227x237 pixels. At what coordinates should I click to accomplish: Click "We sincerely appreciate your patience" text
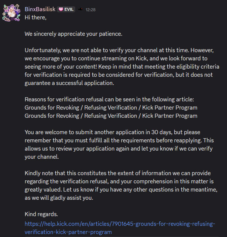pyautogui.click(x=73, y=34)
